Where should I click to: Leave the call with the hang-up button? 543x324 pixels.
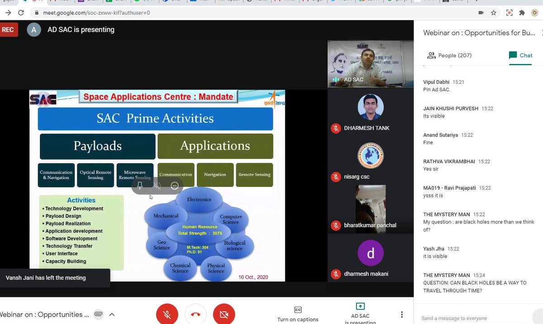[x=195, y=315]
